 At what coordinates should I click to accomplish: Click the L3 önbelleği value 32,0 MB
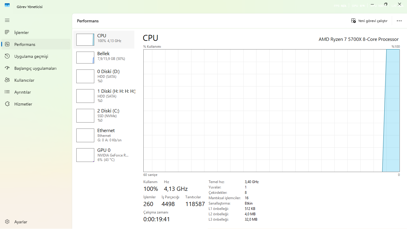[251, 219]
